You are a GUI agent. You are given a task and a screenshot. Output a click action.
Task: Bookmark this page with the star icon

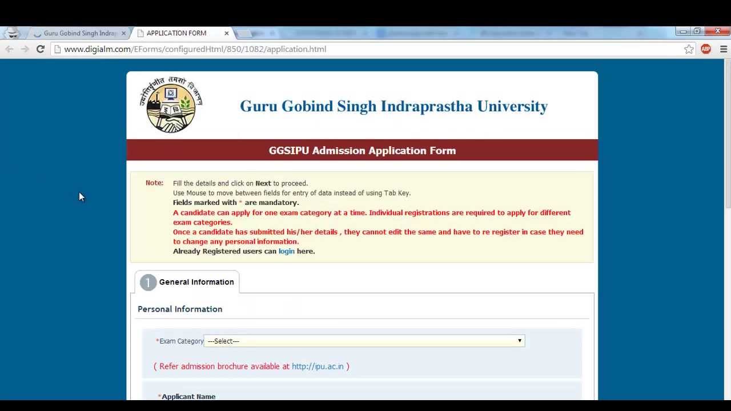689,49
